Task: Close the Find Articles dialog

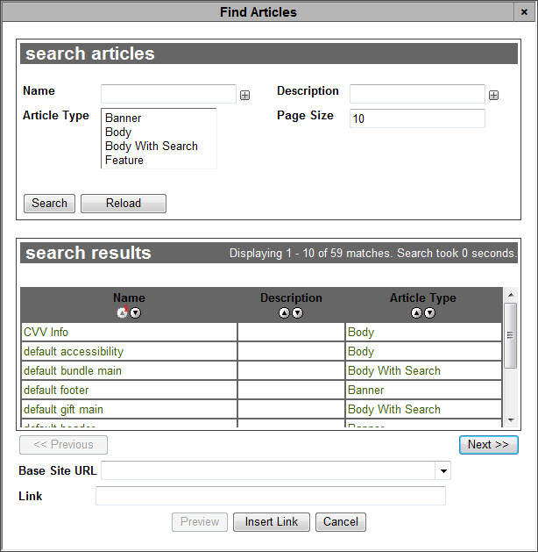Action: (524, 12)
